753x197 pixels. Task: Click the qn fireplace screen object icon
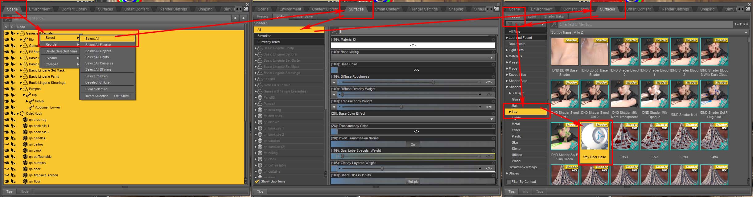pos(25,175)
